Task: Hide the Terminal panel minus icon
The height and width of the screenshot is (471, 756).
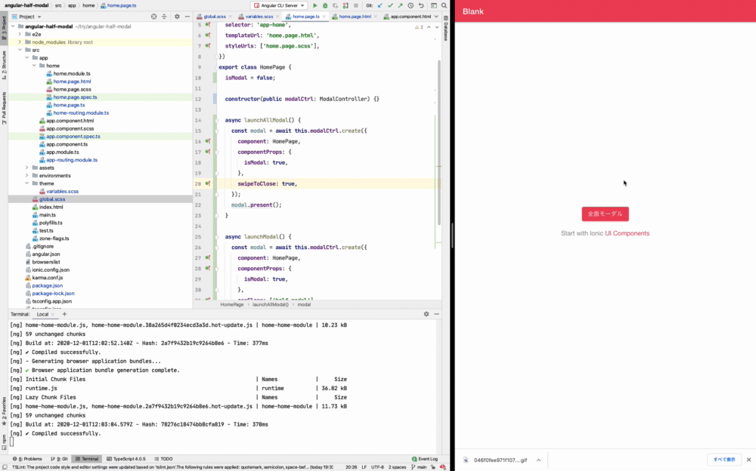Action: (x=436, y=314)
